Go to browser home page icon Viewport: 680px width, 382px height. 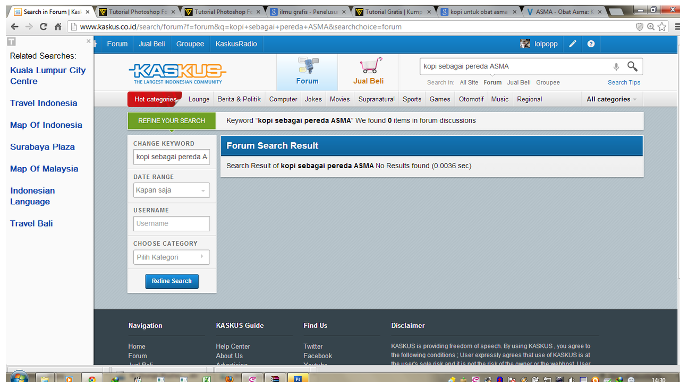point(58,27)
